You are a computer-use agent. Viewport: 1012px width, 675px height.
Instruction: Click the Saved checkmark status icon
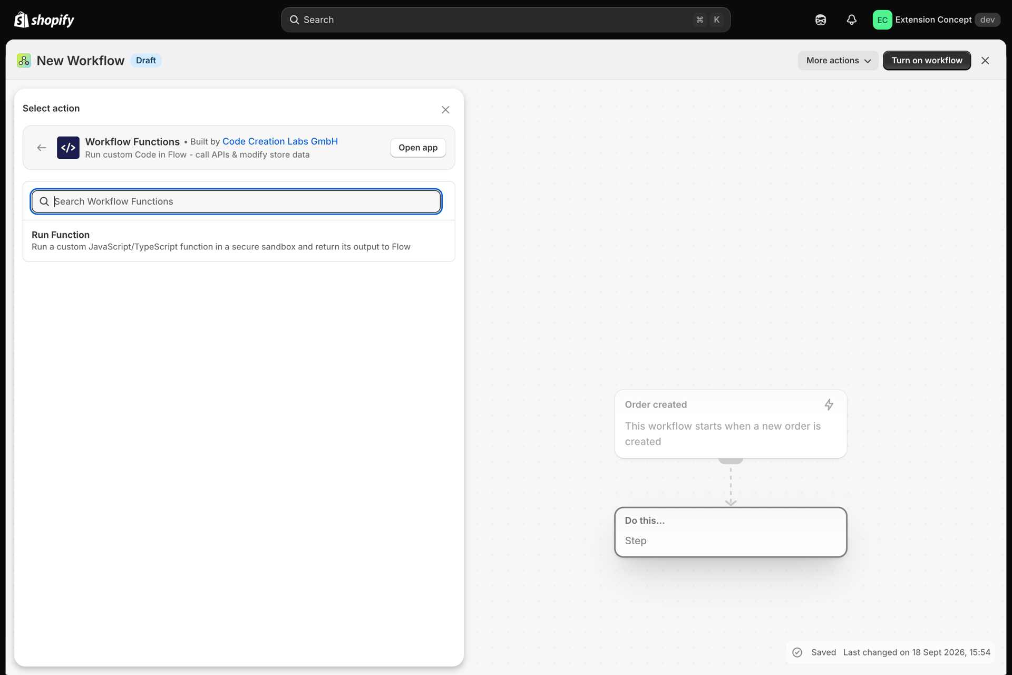[x=797, y=652]
